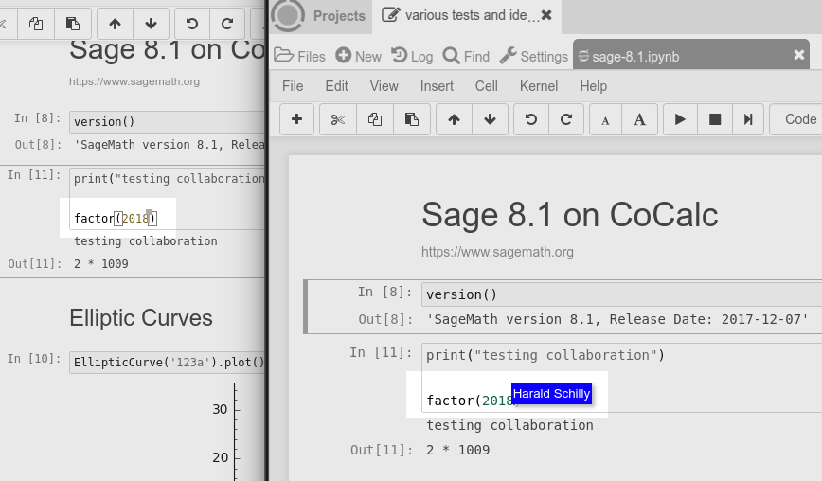Open the Code cell type dropdown
Viewport: 822px width, 481px height.
pyautogui.click(x=799, y=119)
